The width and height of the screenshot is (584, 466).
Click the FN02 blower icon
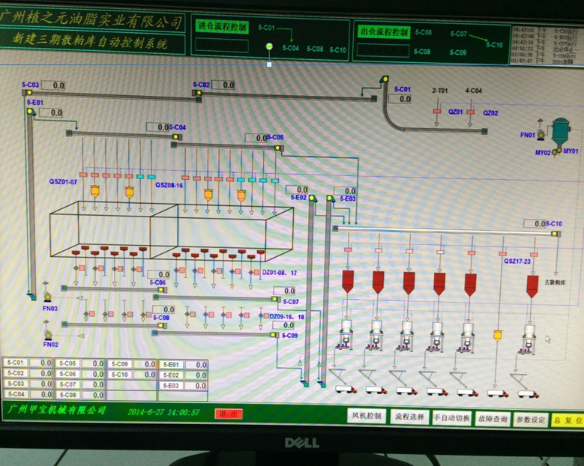click(47, 334)
